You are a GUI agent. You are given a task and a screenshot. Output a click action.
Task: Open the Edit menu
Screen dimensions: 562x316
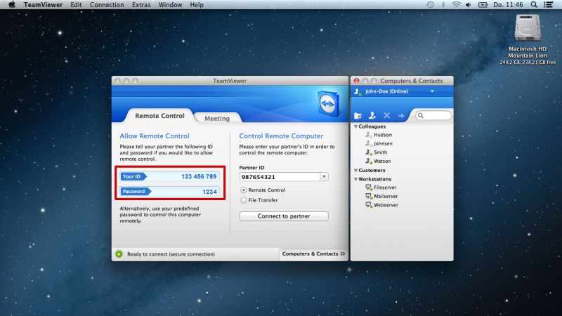click(76, 5)
